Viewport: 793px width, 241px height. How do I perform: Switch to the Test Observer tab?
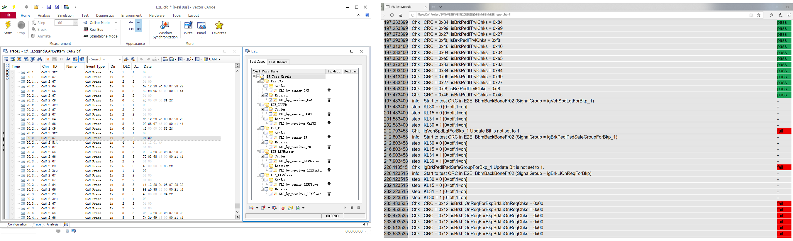click(x=278, y=62)
